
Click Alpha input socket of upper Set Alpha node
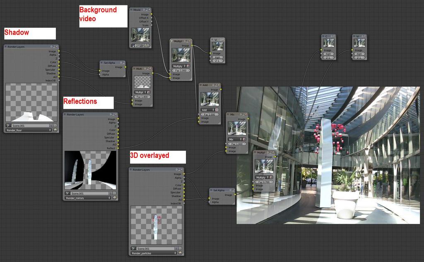(100, 74)
